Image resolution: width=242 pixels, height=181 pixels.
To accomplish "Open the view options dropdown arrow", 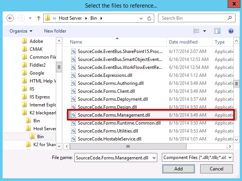I will tap(205, 31).
